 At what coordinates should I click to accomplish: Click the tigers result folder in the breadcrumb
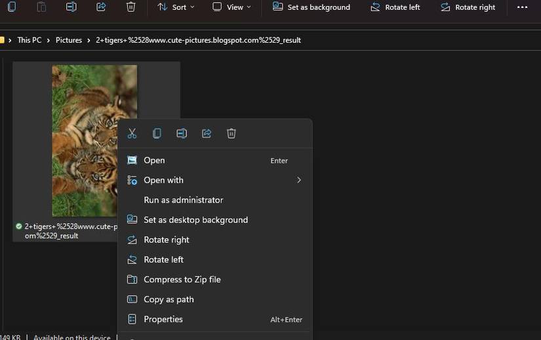[x=199, y=40]
